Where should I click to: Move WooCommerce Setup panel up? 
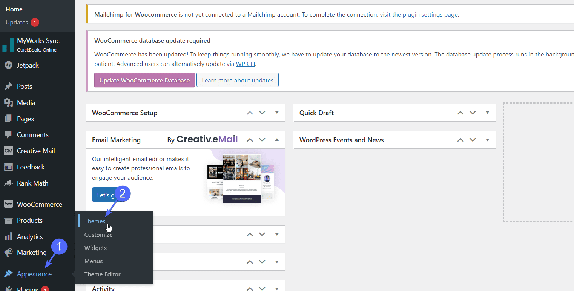tap(250, 113)
